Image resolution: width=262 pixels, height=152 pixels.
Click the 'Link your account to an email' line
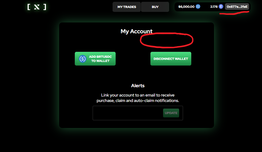click(138, 95)
